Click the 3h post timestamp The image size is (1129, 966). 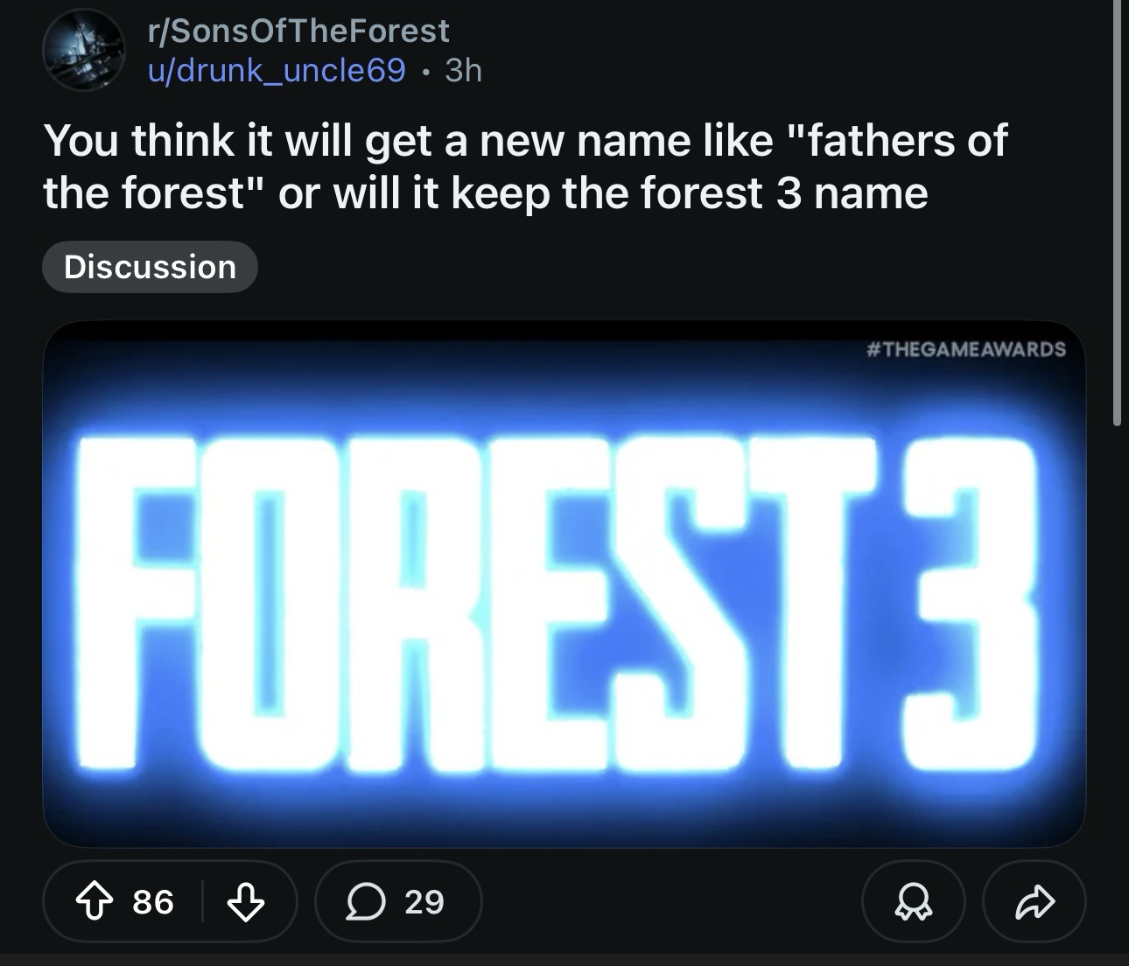463,70
